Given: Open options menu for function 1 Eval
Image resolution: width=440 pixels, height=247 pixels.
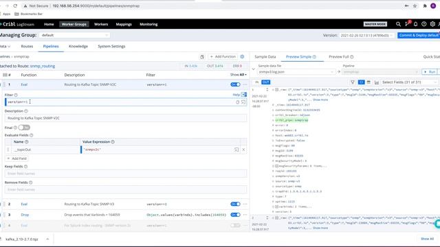Looking at the screenshot, I should pyautogui.click(x=245, y=84).
